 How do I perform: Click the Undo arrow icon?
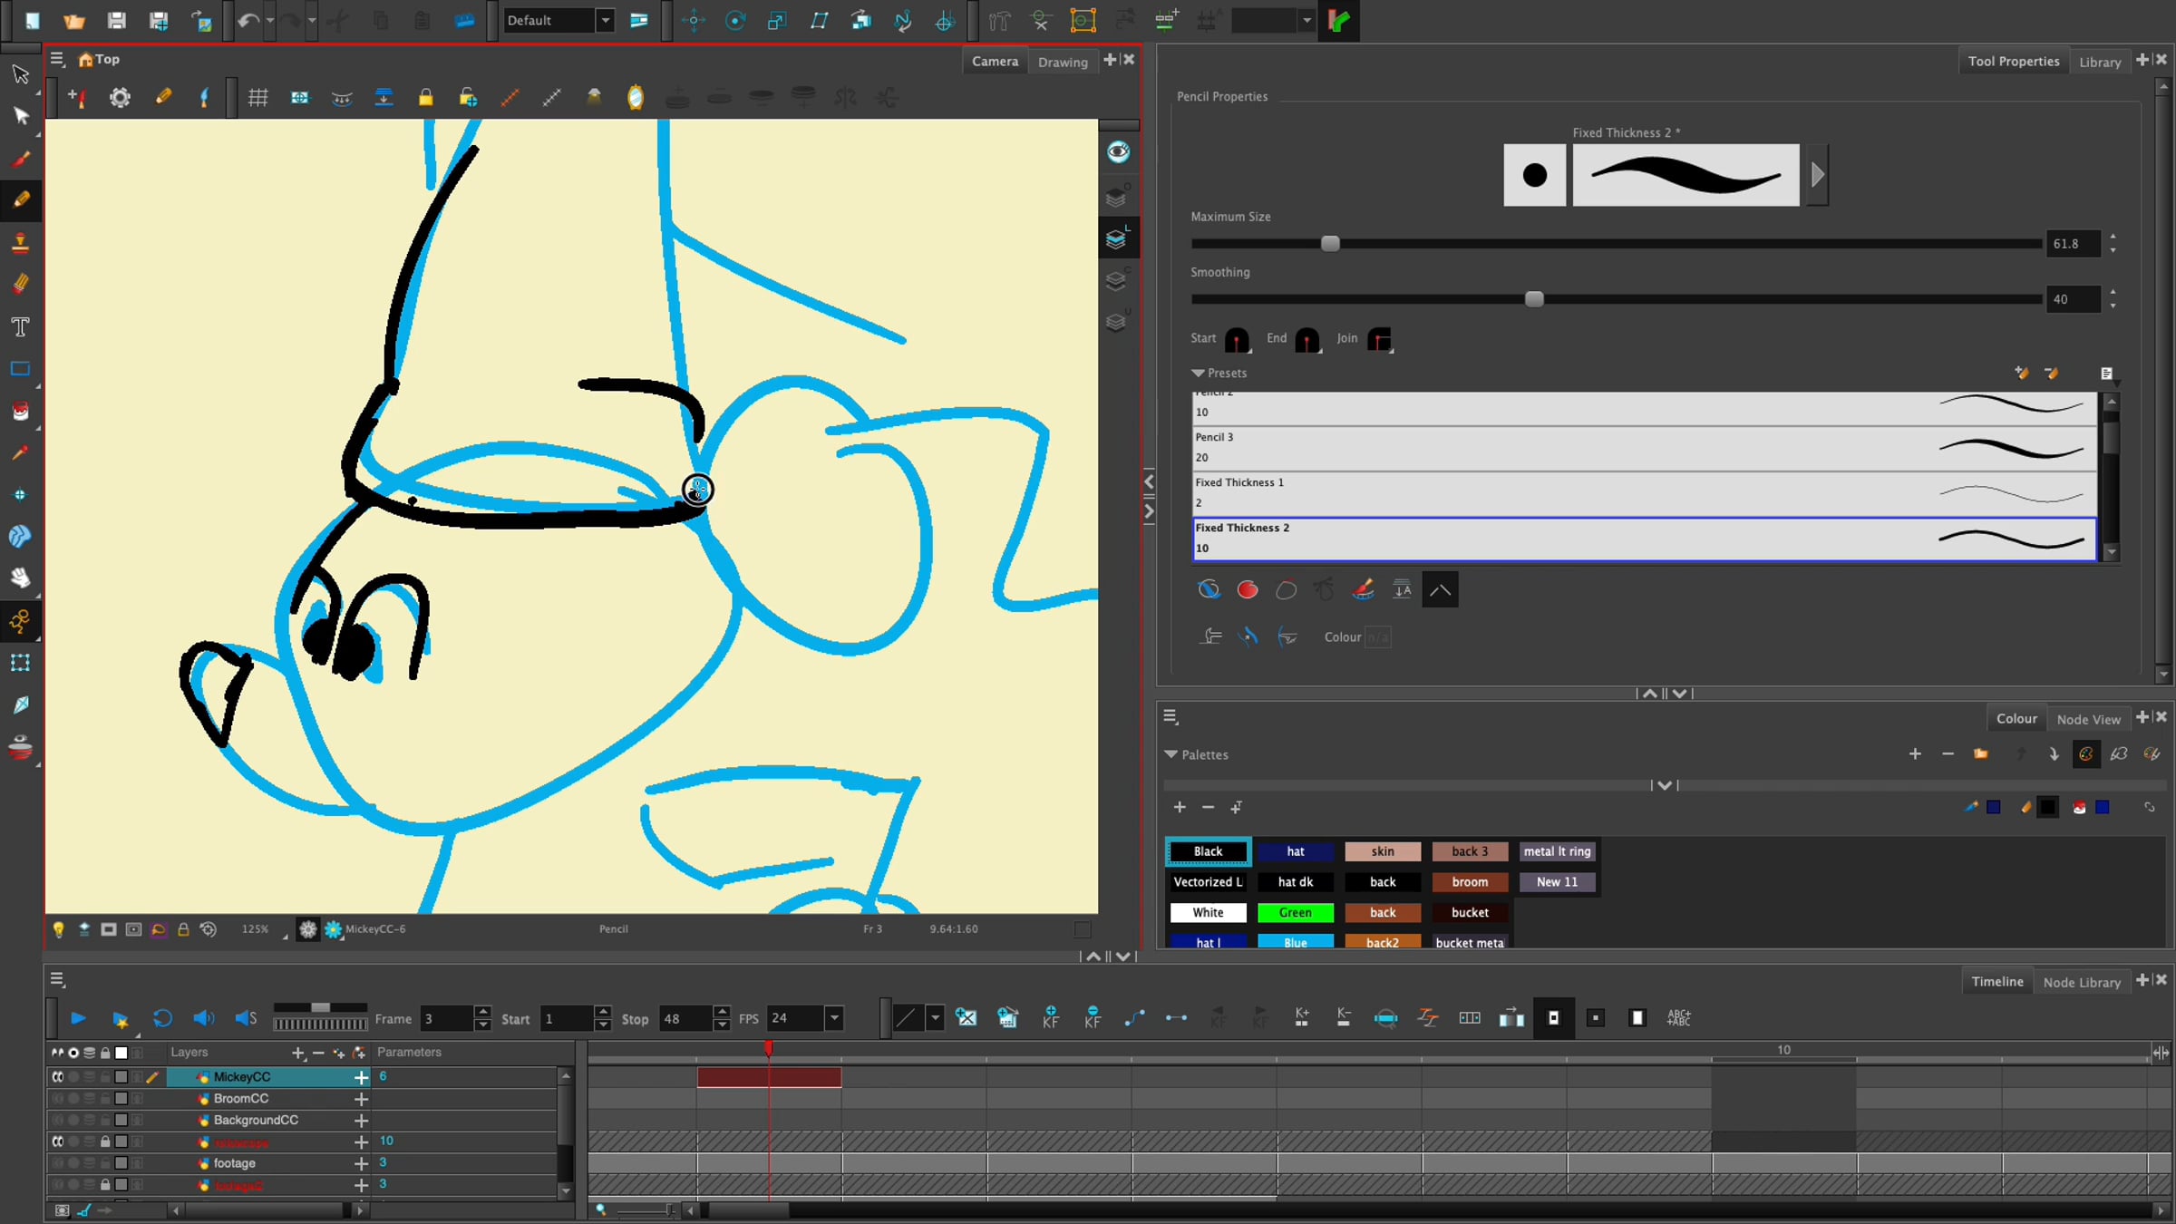(248, 20)
